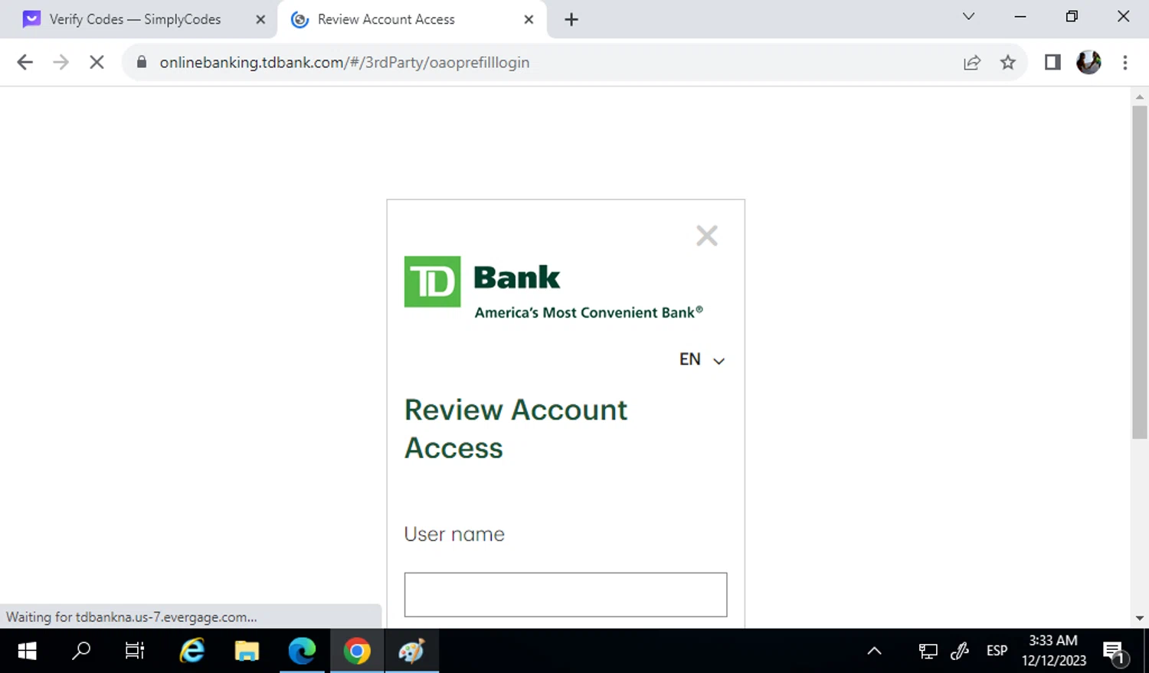This screenshot has width=1149, height=673.
Task: Click the Review Account Access heading
Action: pyautogui.click(x=516, y=429)
